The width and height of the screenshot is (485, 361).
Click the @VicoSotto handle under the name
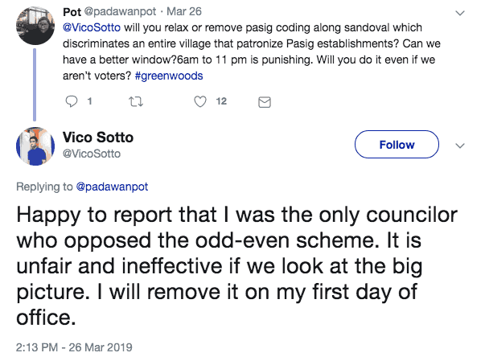tap(92, 152)
